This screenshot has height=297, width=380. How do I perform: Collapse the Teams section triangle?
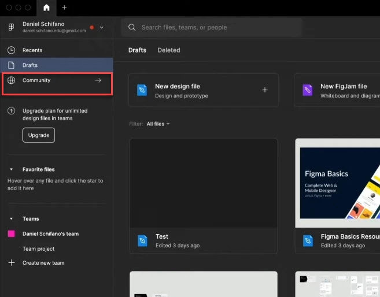tap(11, 219)
